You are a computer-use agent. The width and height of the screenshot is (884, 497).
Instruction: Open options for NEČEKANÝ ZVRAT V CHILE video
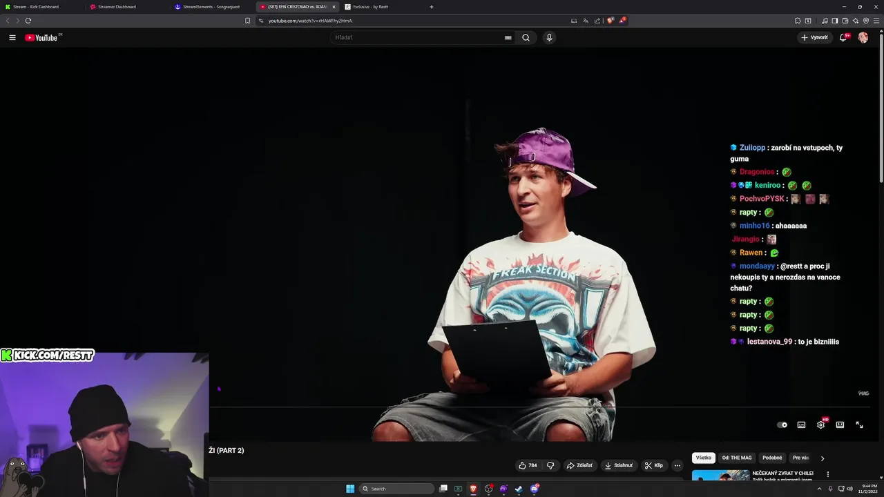pos(827,474)
